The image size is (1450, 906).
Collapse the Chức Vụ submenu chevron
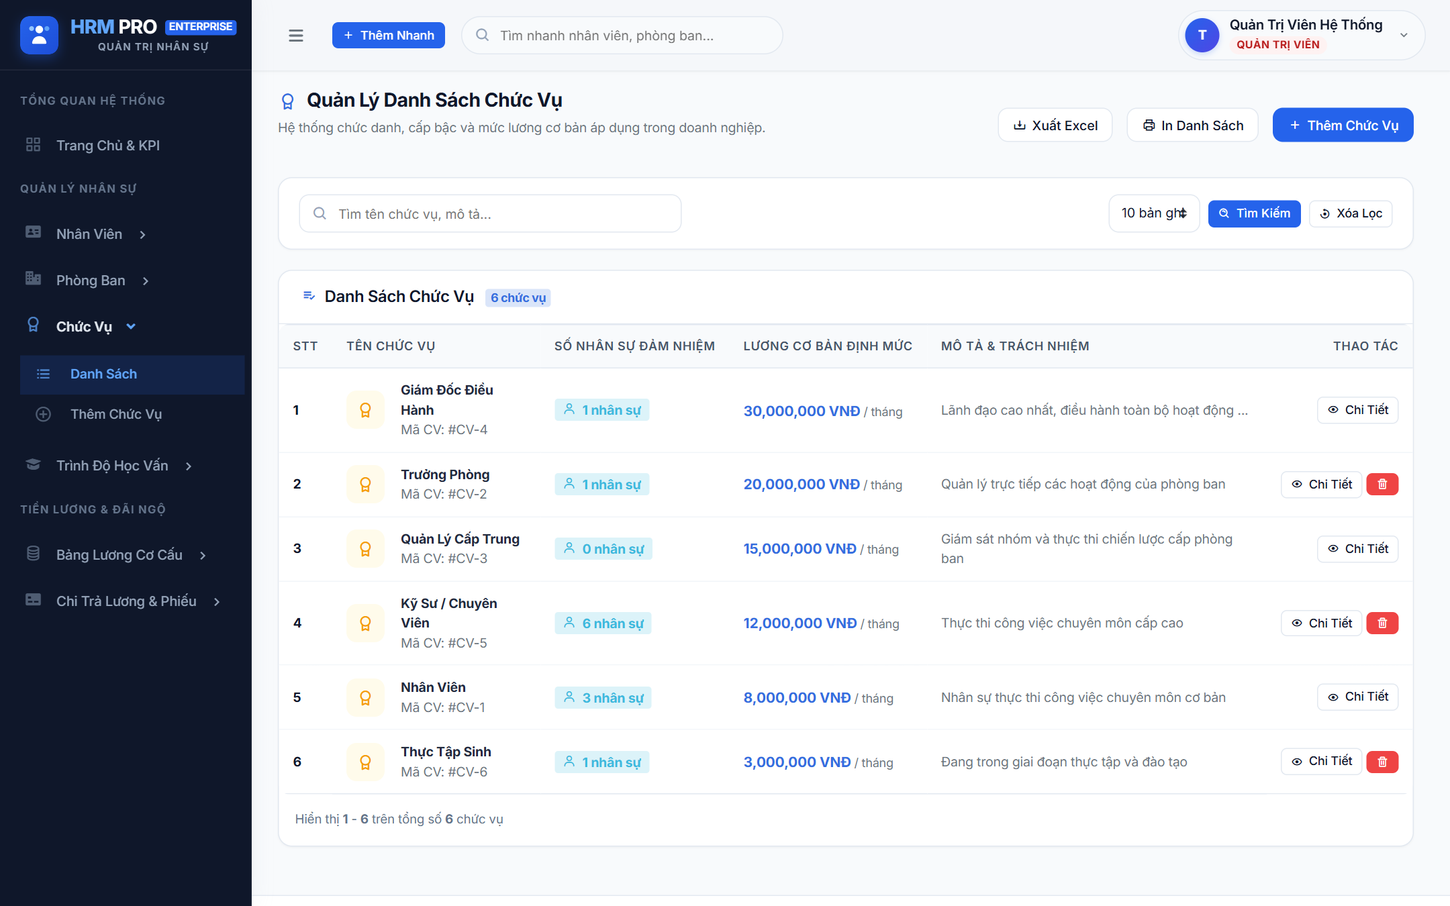point(131,327)
